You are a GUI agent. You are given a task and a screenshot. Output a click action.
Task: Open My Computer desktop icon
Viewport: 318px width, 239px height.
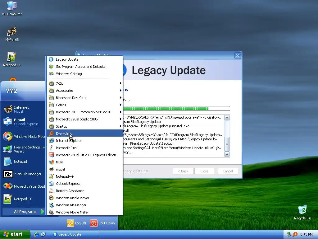point(12,8)
